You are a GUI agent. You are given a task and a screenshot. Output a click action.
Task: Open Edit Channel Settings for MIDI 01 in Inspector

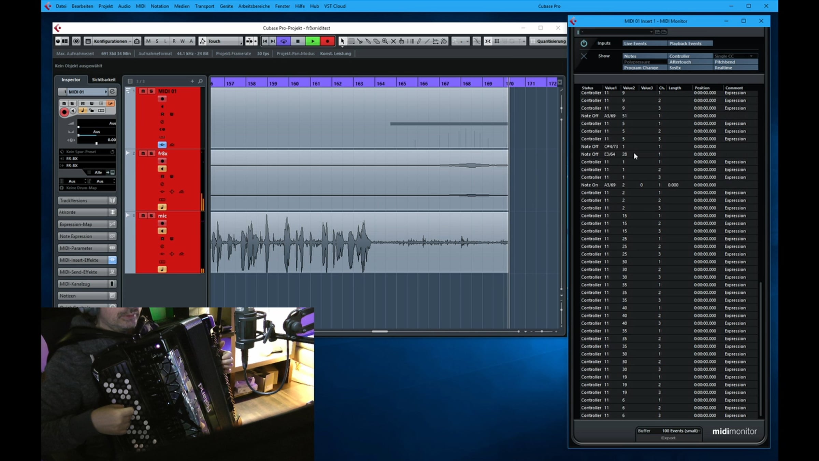[112, 92]
